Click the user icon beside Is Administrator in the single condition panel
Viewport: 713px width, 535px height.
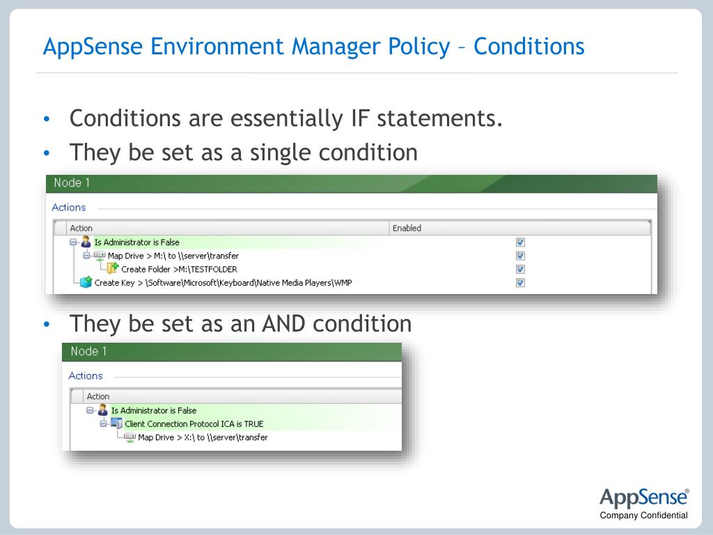(86, 242)
